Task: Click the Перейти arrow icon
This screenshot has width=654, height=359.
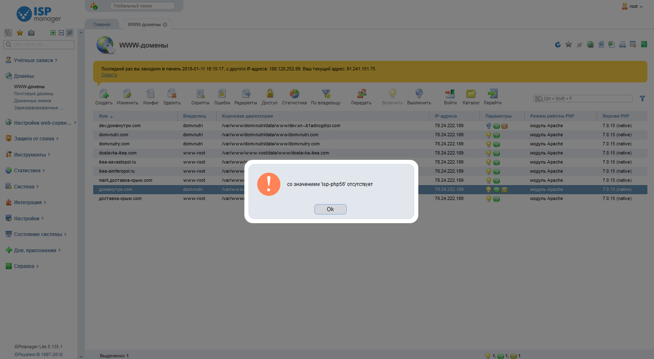Action: point(492,94)
